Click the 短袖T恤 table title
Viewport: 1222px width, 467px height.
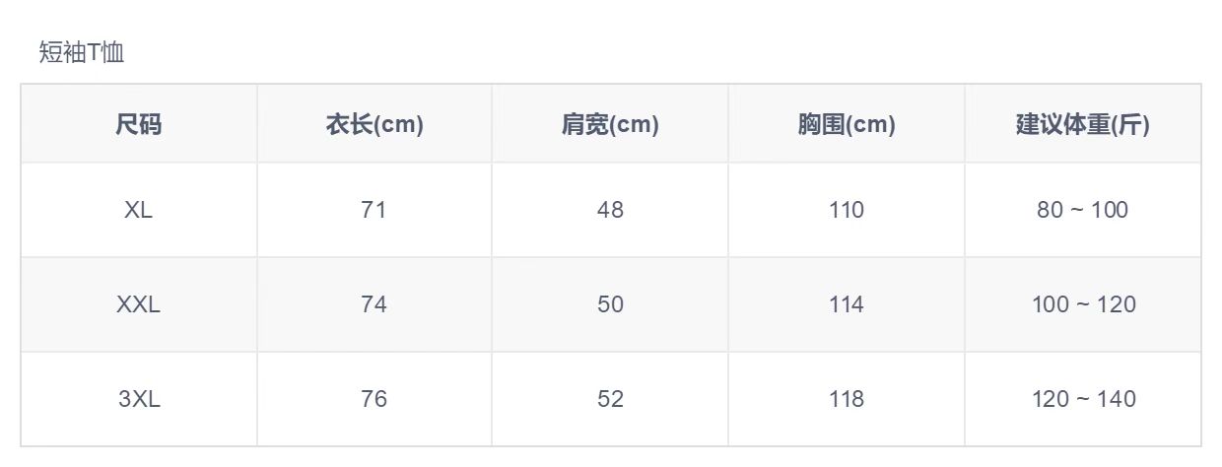pyautogui.click(x=82, y=52)
